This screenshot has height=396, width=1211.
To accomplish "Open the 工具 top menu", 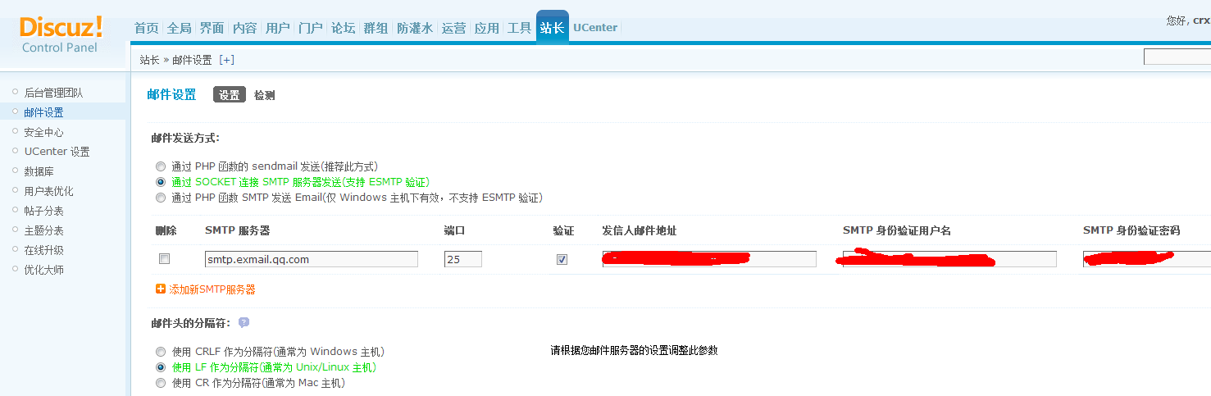I will 520,28.
